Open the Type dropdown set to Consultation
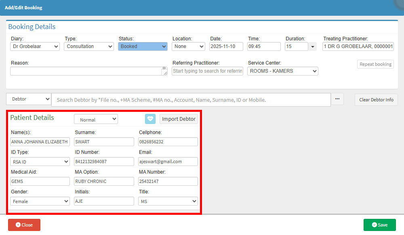This screenshot has height=235, width=404. pyautogui.click(x=88, y=46)
